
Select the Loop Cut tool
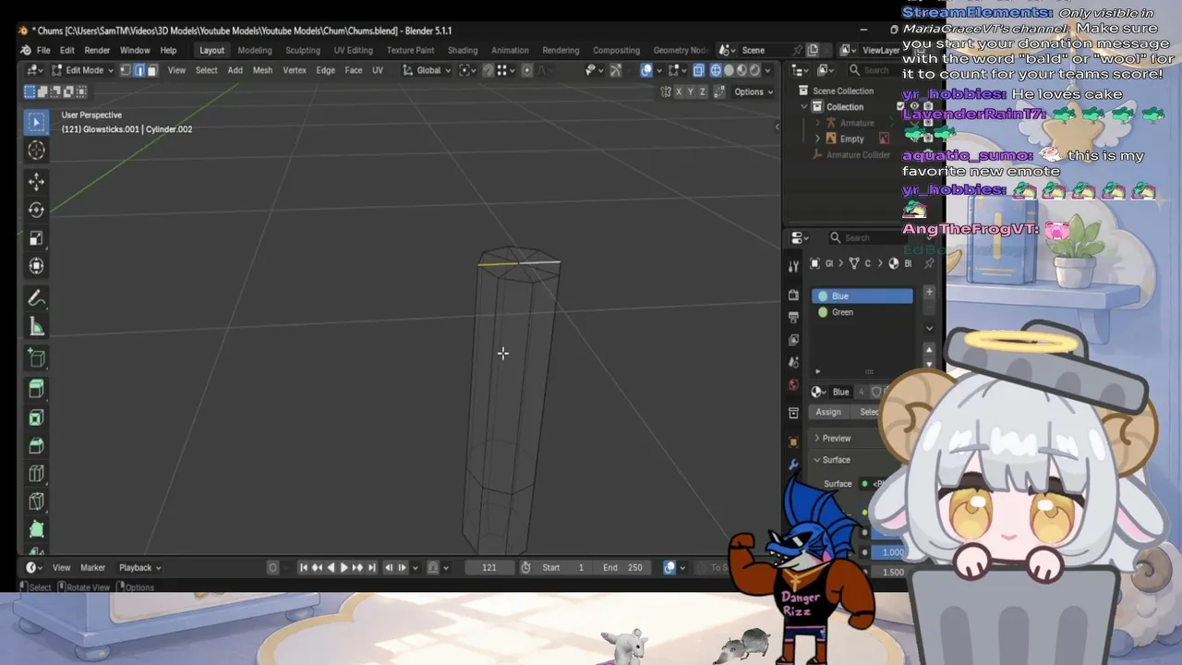(36, 474)
